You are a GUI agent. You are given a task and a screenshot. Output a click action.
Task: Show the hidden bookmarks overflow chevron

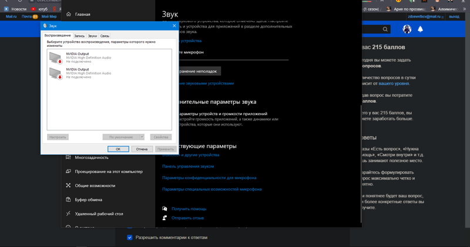(464, 9)
